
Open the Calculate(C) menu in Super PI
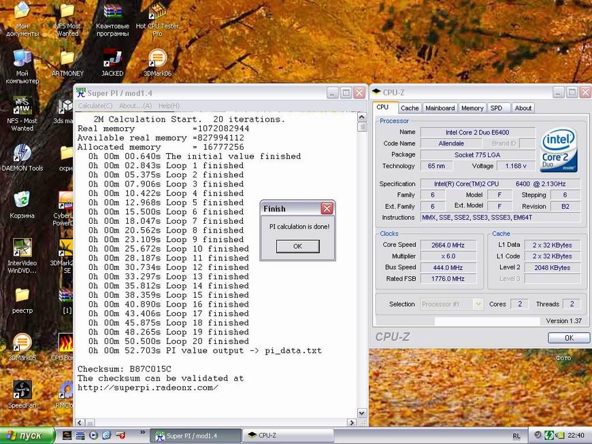coord(95,106)
